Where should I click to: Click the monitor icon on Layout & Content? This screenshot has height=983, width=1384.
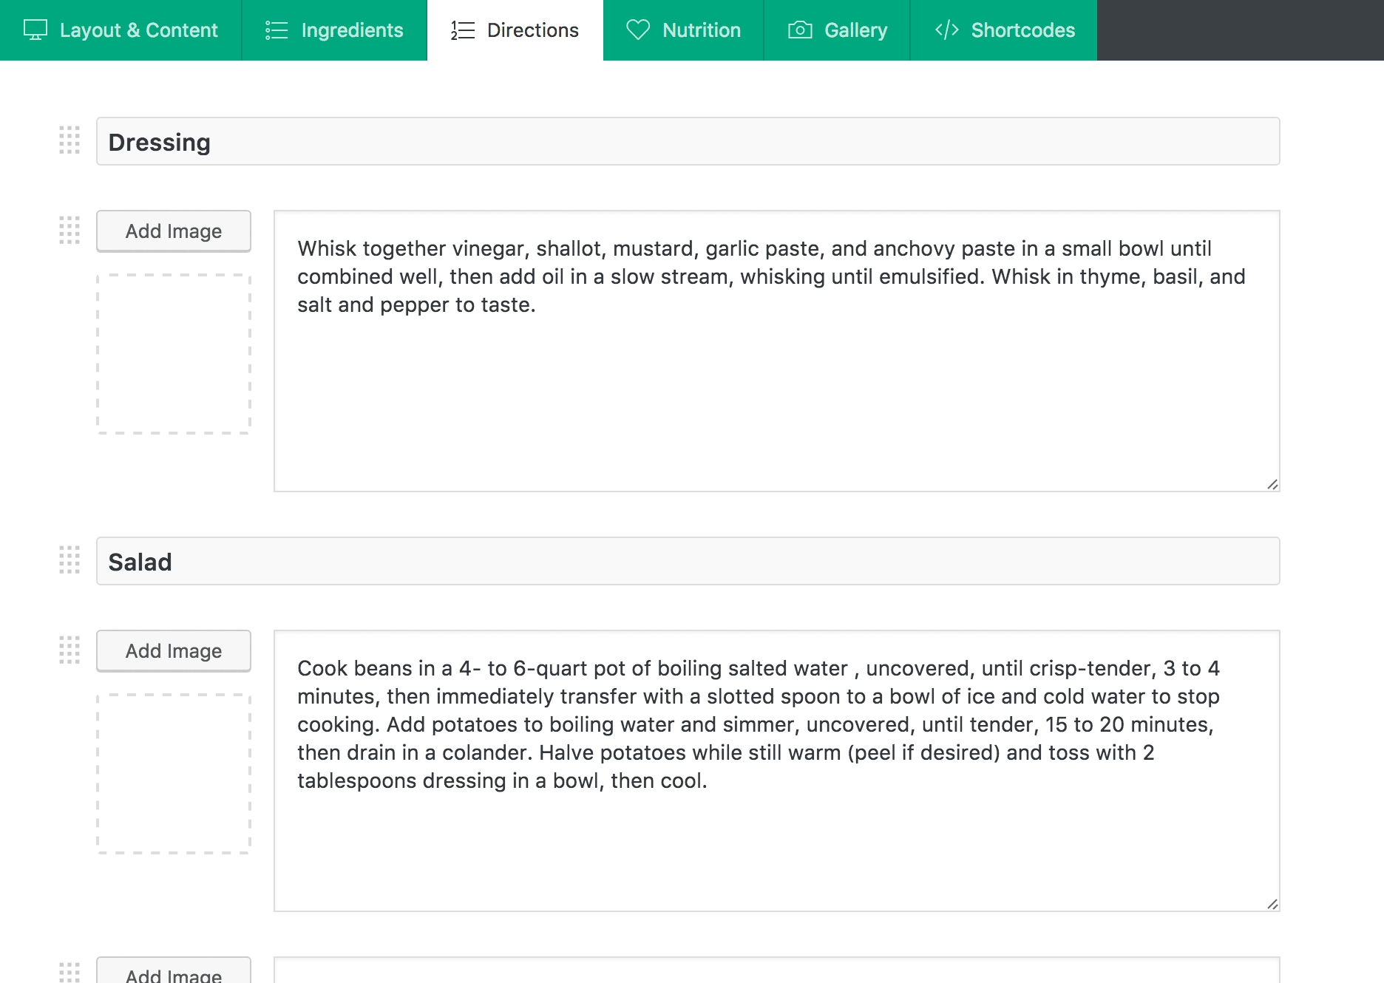[x=35, y=30]
